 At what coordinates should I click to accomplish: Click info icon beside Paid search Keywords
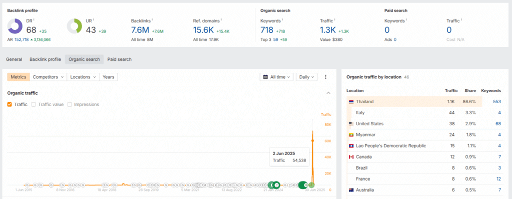(x=406, y=19)
